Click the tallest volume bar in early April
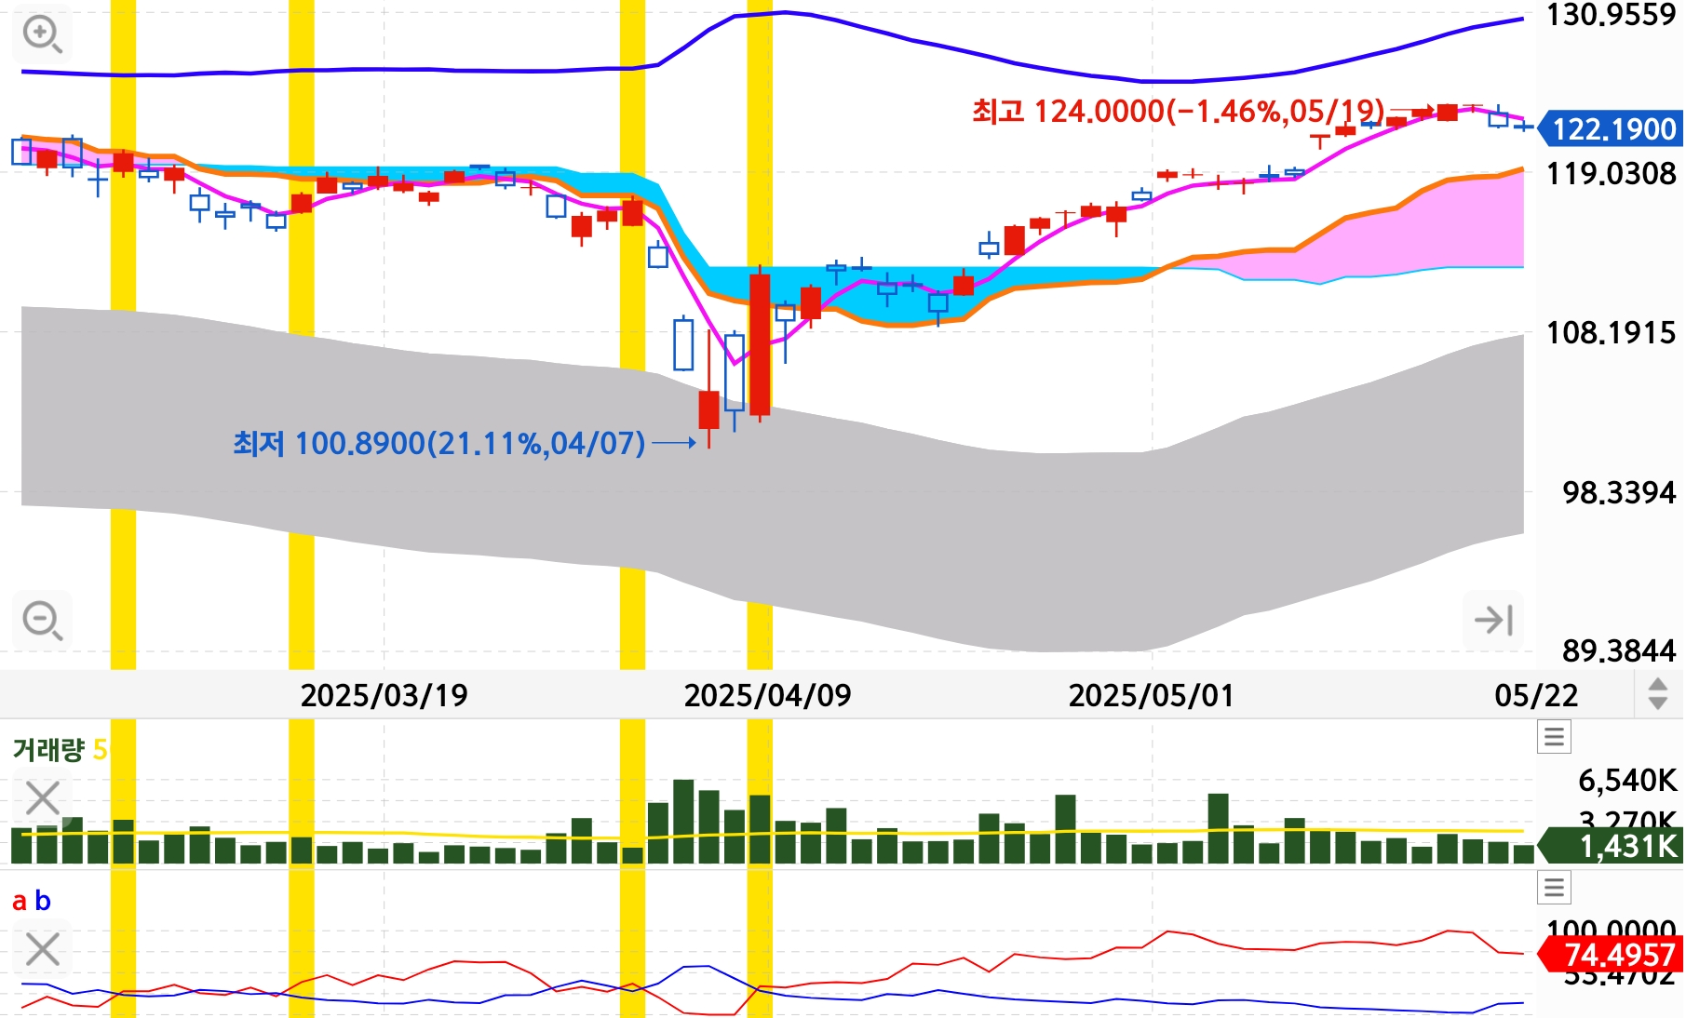 coord(683,822)
